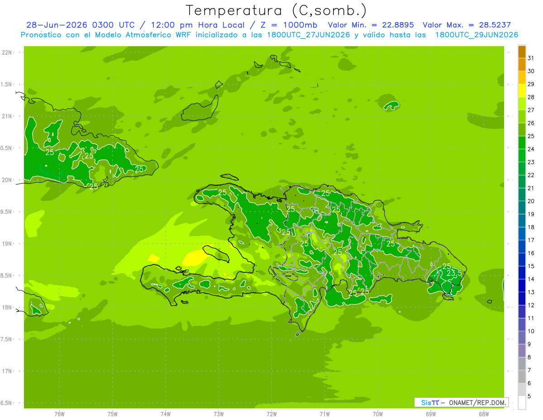The image size is (543, 420).
Task: Click the "21N" latitude axis label
Action: pyautogui.click(x=8, y=116)
